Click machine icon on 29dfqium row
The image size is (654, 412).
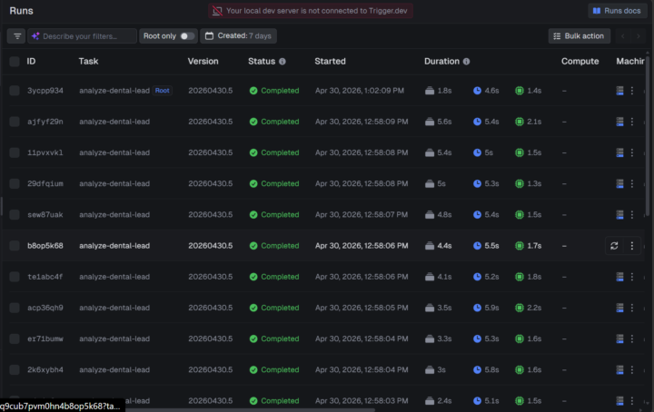619,183
